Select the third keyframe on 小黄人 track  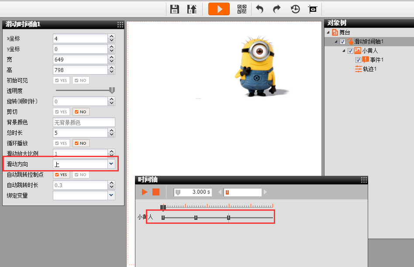(228, 218)
